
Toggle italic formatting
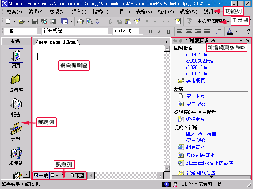[x=159, y=31]
